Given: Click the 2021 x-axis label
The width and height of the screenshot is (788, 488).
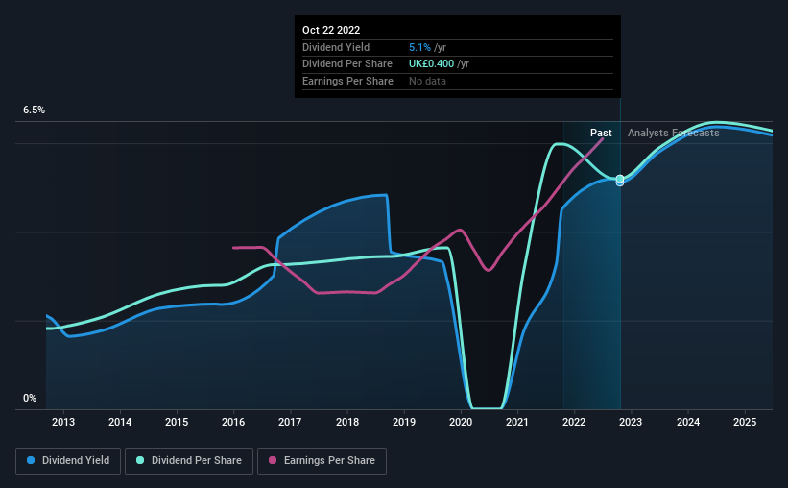Looking at the screenshot, I should pos(517,422).
